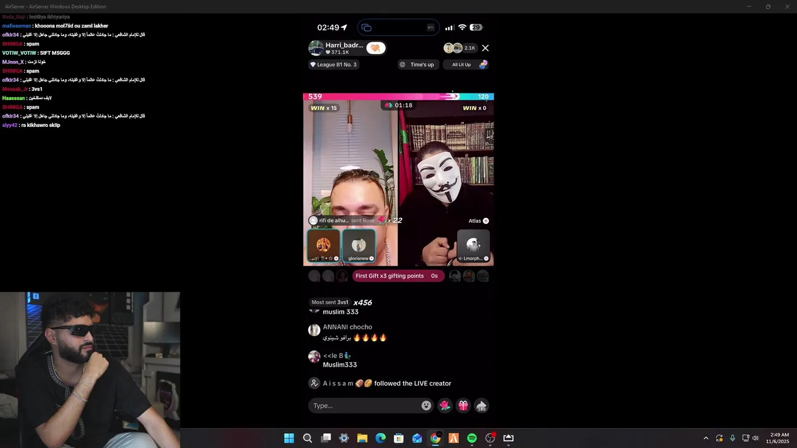Viewport: 797px width, 448px height.
Task: Click mafiosoman message in stream chat
Action: (55, 26)
